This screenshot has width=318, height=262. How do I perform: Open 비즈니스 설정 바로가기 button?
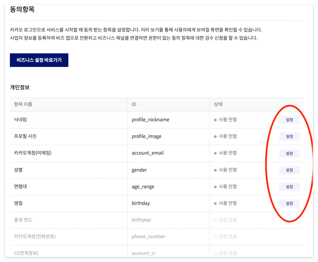tap(39, 60)
